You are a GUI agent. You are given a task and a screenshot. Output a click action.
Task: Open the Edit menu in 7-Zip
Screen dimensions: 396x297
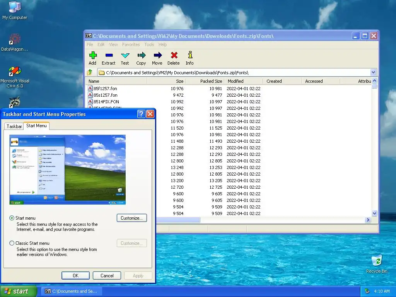click(x=101, y=44)
